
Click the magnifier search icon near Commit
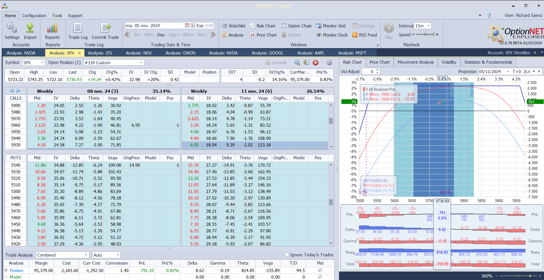(x=297, y=63)
